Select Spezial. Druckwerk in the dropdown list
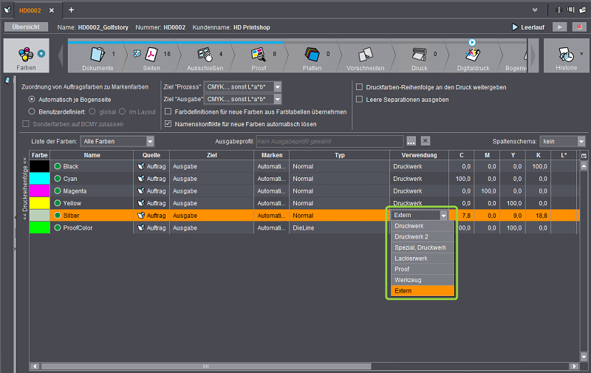The height and width of the screenshot is (373, 591). click(x=420, y=247)
